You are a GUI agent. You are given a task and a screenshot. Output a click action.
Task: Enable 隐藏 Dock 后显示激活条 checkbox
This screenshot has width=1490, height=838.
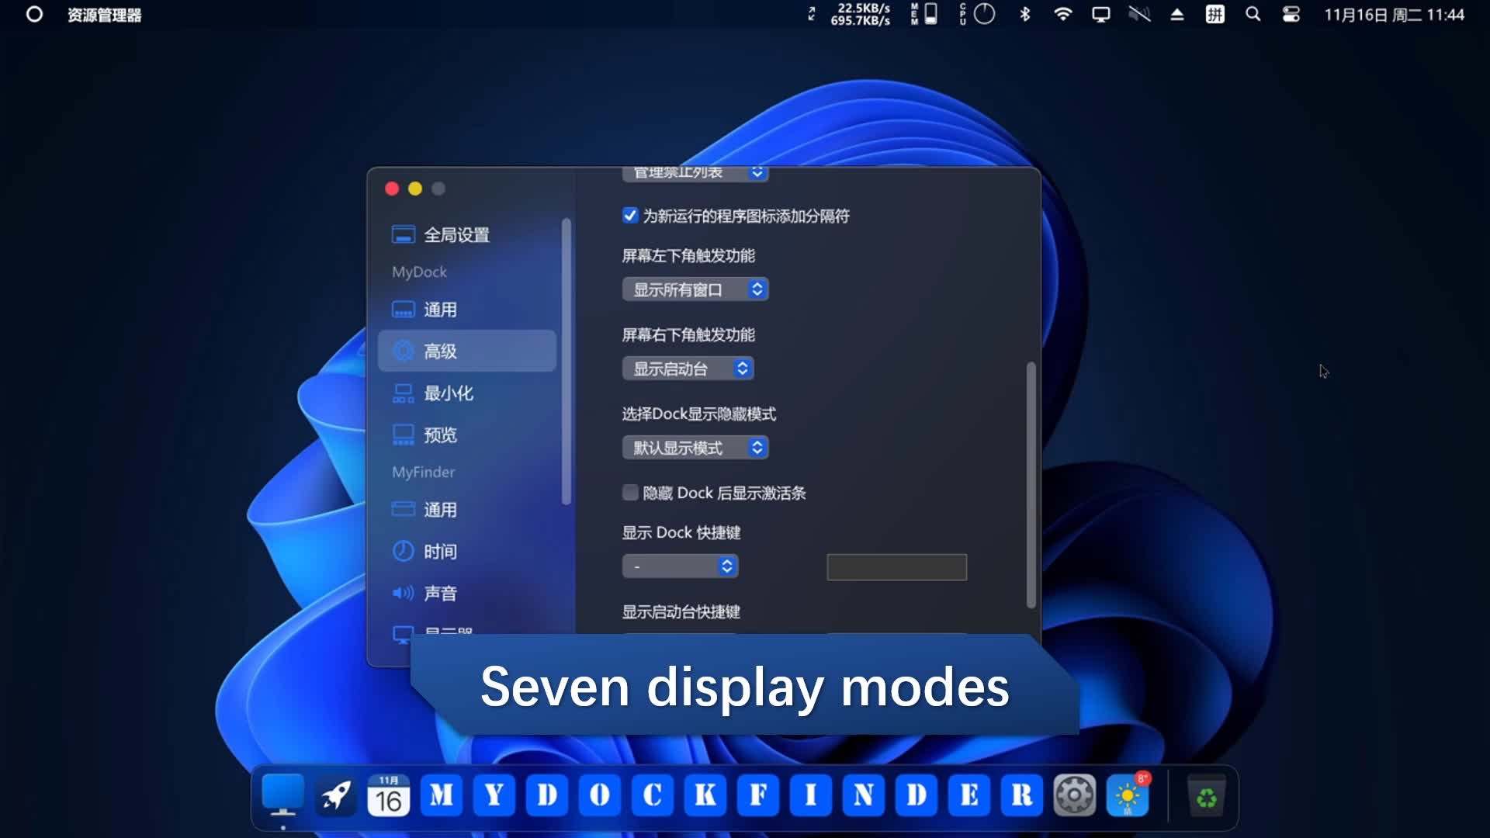point(630,493)
